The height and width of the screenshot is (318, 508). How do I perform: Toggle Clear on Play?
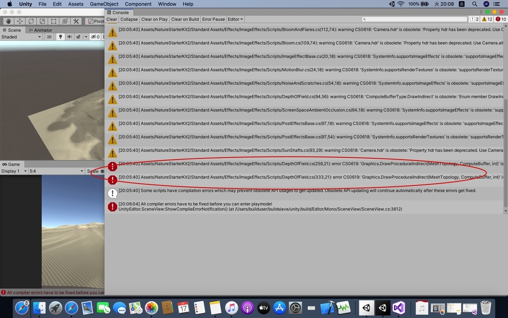pyautogui.click(x=155, y=19)
